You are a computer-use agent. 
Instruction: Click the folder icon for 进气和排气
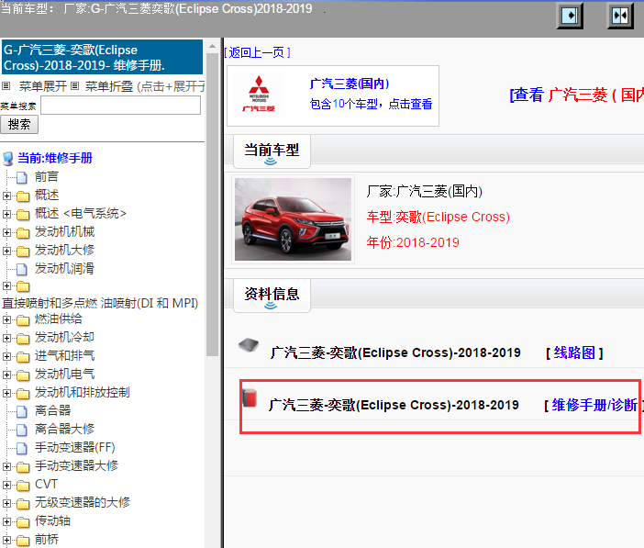[x=23, y=356]
